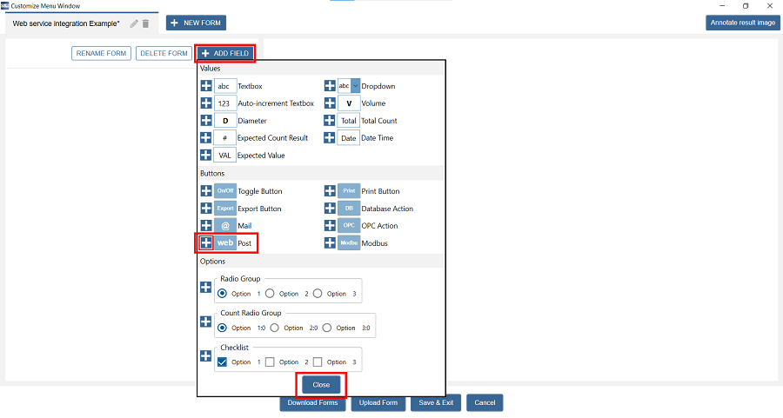
Task: Click the plus icon beside Textbox
Action: 206,86
